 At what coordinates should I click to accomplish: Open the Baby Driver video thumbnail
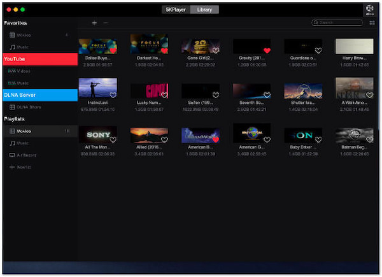[302, 134]
